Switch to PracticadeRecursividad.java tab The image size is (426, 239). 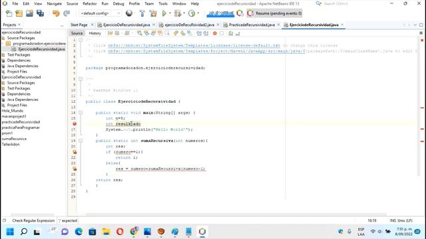click(x=252, y=25)
